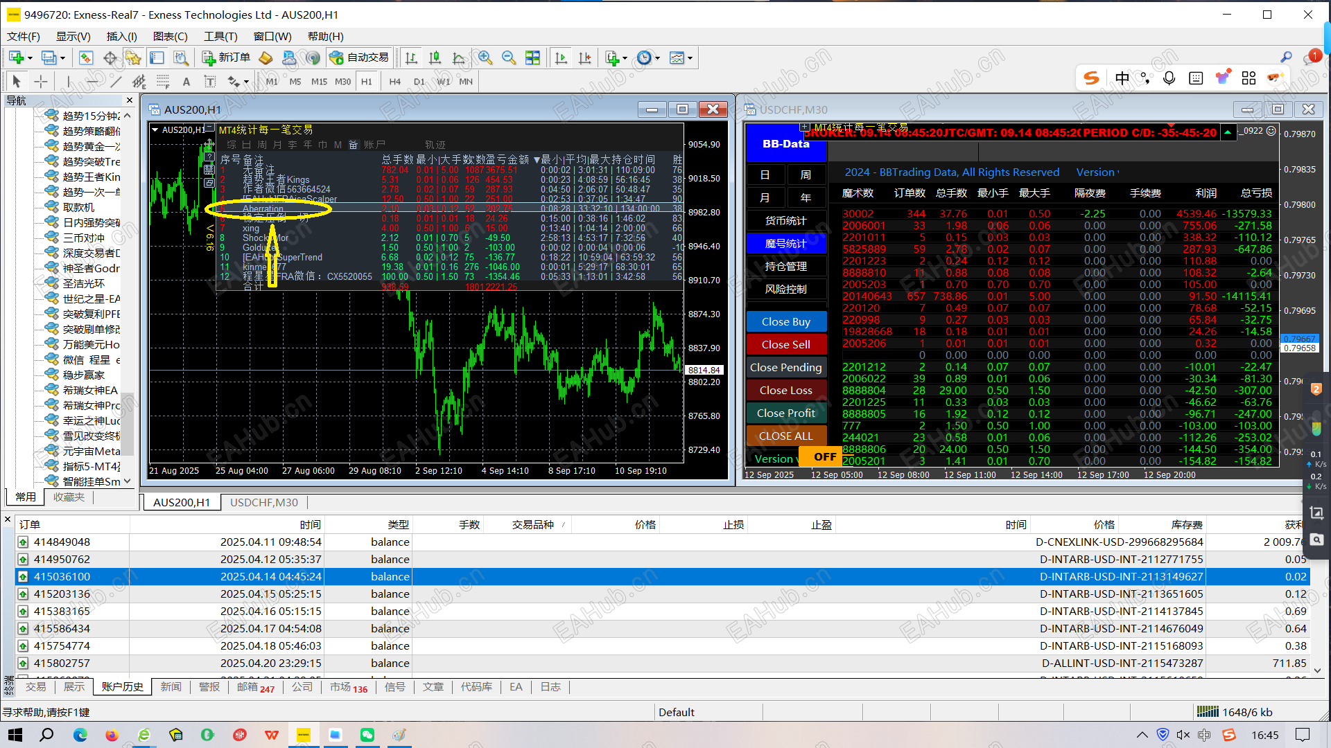Open the search magnifier in top-right toolbar
This screenshot has width=1331, height=748.
click(1286, 57)
